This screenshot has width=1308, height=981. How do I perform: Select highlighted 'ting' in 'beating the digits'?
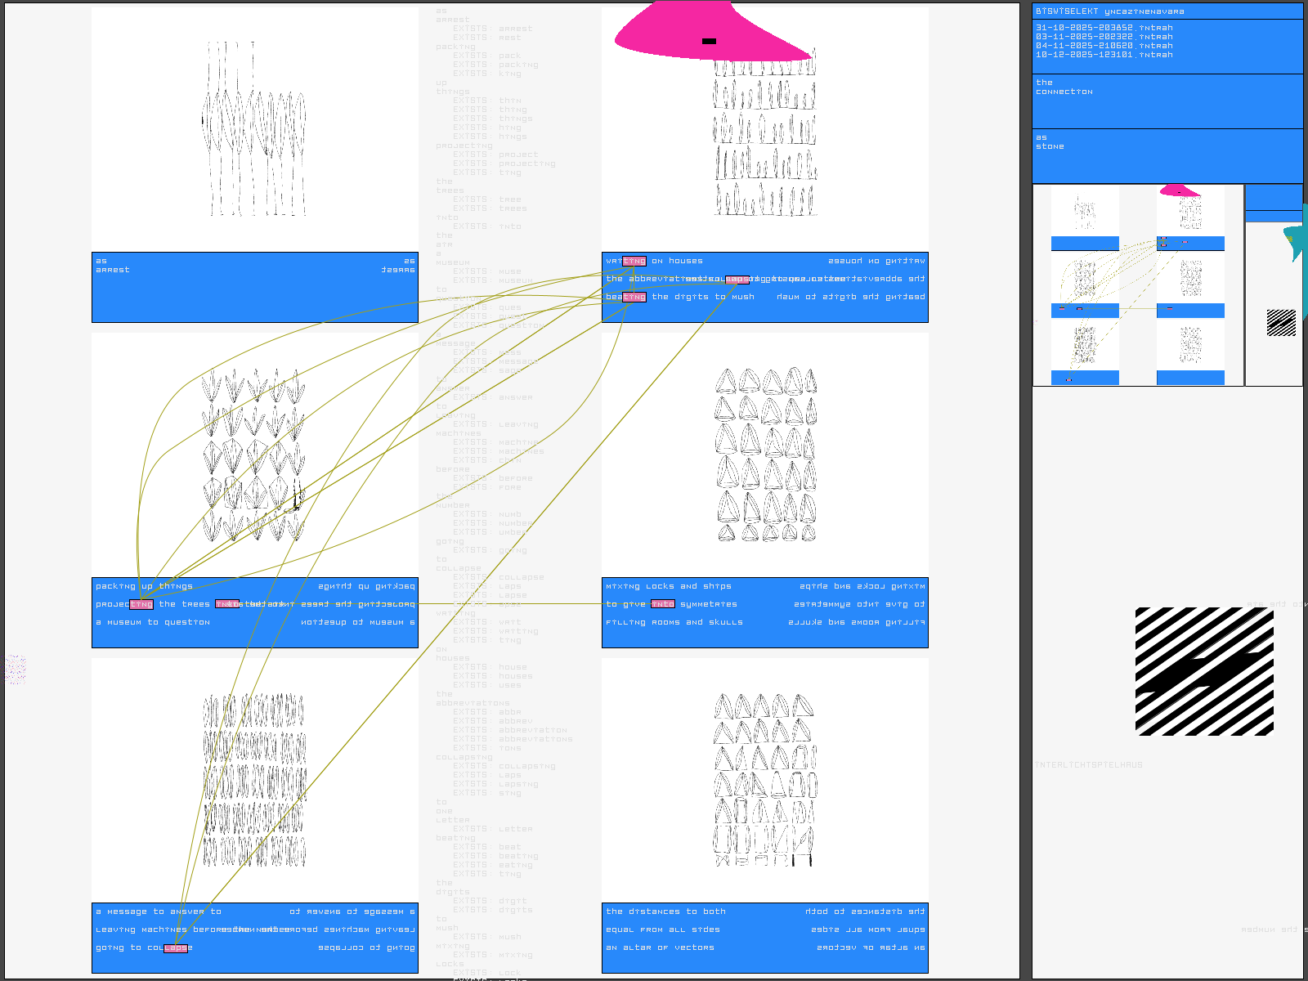click(x=634, y=298)
